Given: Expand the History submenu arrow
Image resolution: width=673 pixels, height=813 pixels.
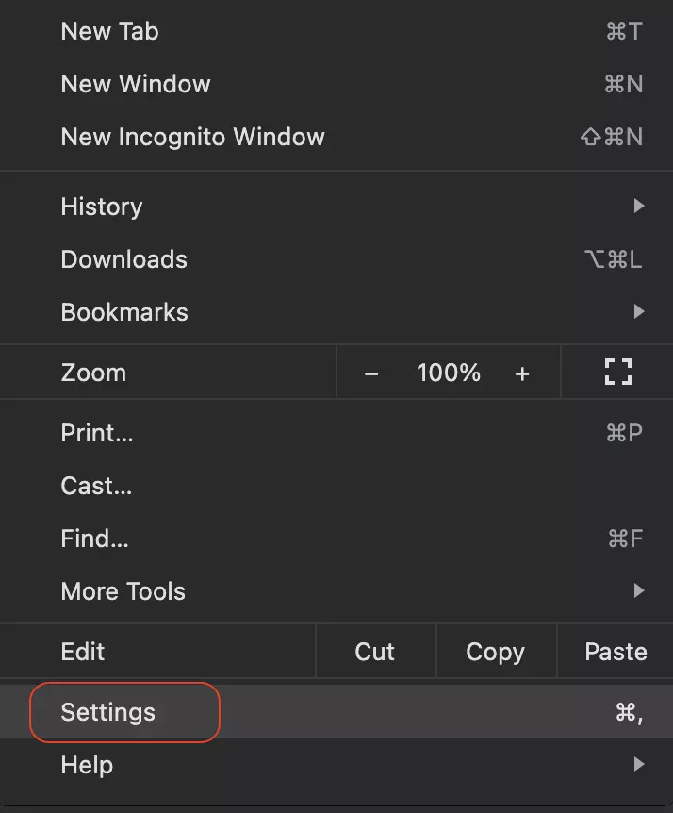Looking at the screenshot, I should [639, 206].
